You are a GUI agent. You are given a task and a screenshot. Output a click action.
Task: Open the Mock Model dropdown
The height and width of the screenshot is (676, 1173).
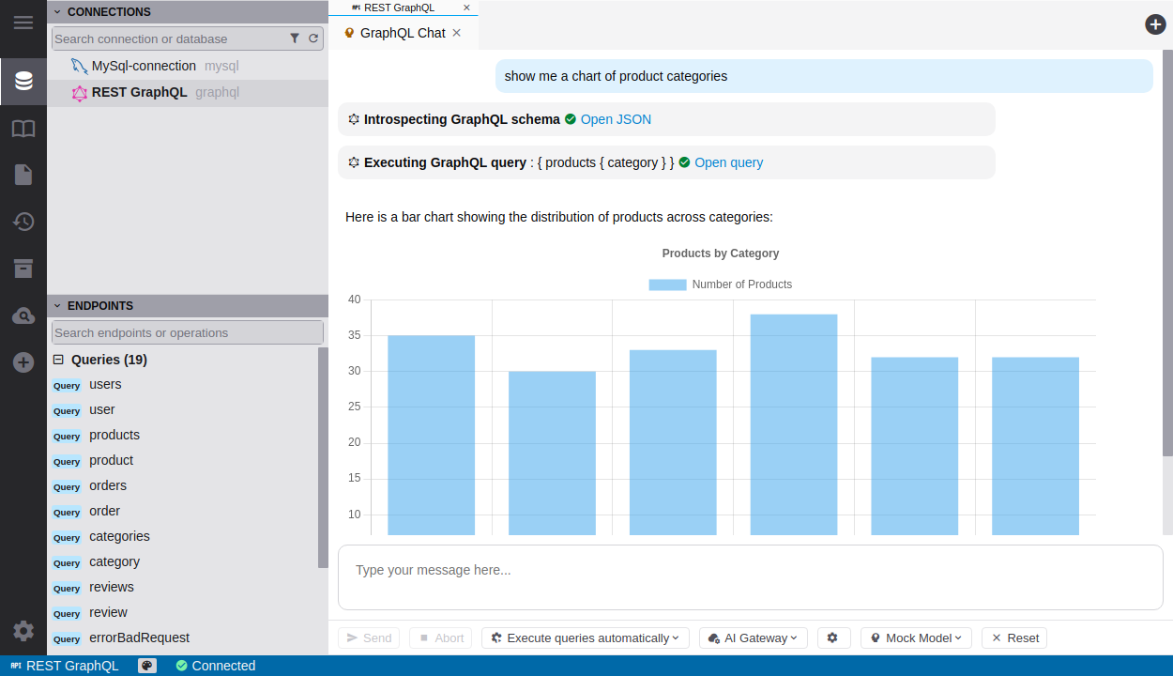click(x=916, y=638)
